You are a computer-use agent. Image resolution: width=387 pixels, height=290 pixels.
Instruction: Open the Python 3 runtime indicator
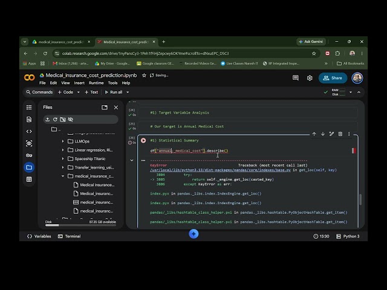348,236
